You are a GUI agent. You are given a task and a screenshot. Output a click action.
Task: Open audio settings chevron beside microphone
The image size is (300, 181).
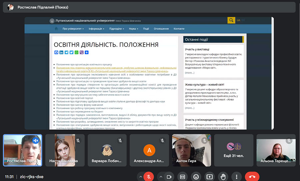tap(141, 177)
